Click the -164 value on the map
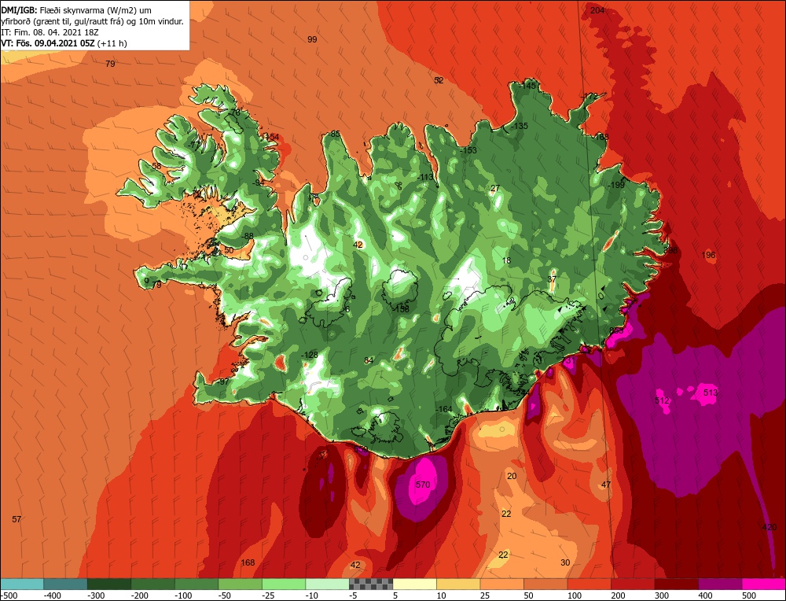This screenshot has width=786, height=601. coord(443,409)
